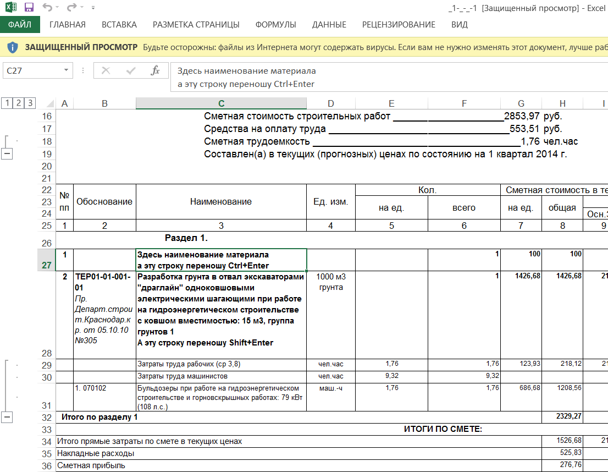Open the Name Box dropdown arrow

click(67, 70)
